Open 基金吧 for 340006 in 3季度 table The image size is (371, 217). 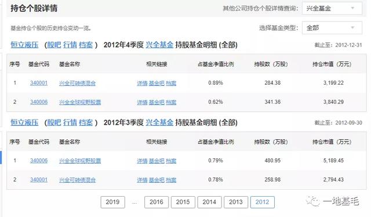[x=157, y=161]
